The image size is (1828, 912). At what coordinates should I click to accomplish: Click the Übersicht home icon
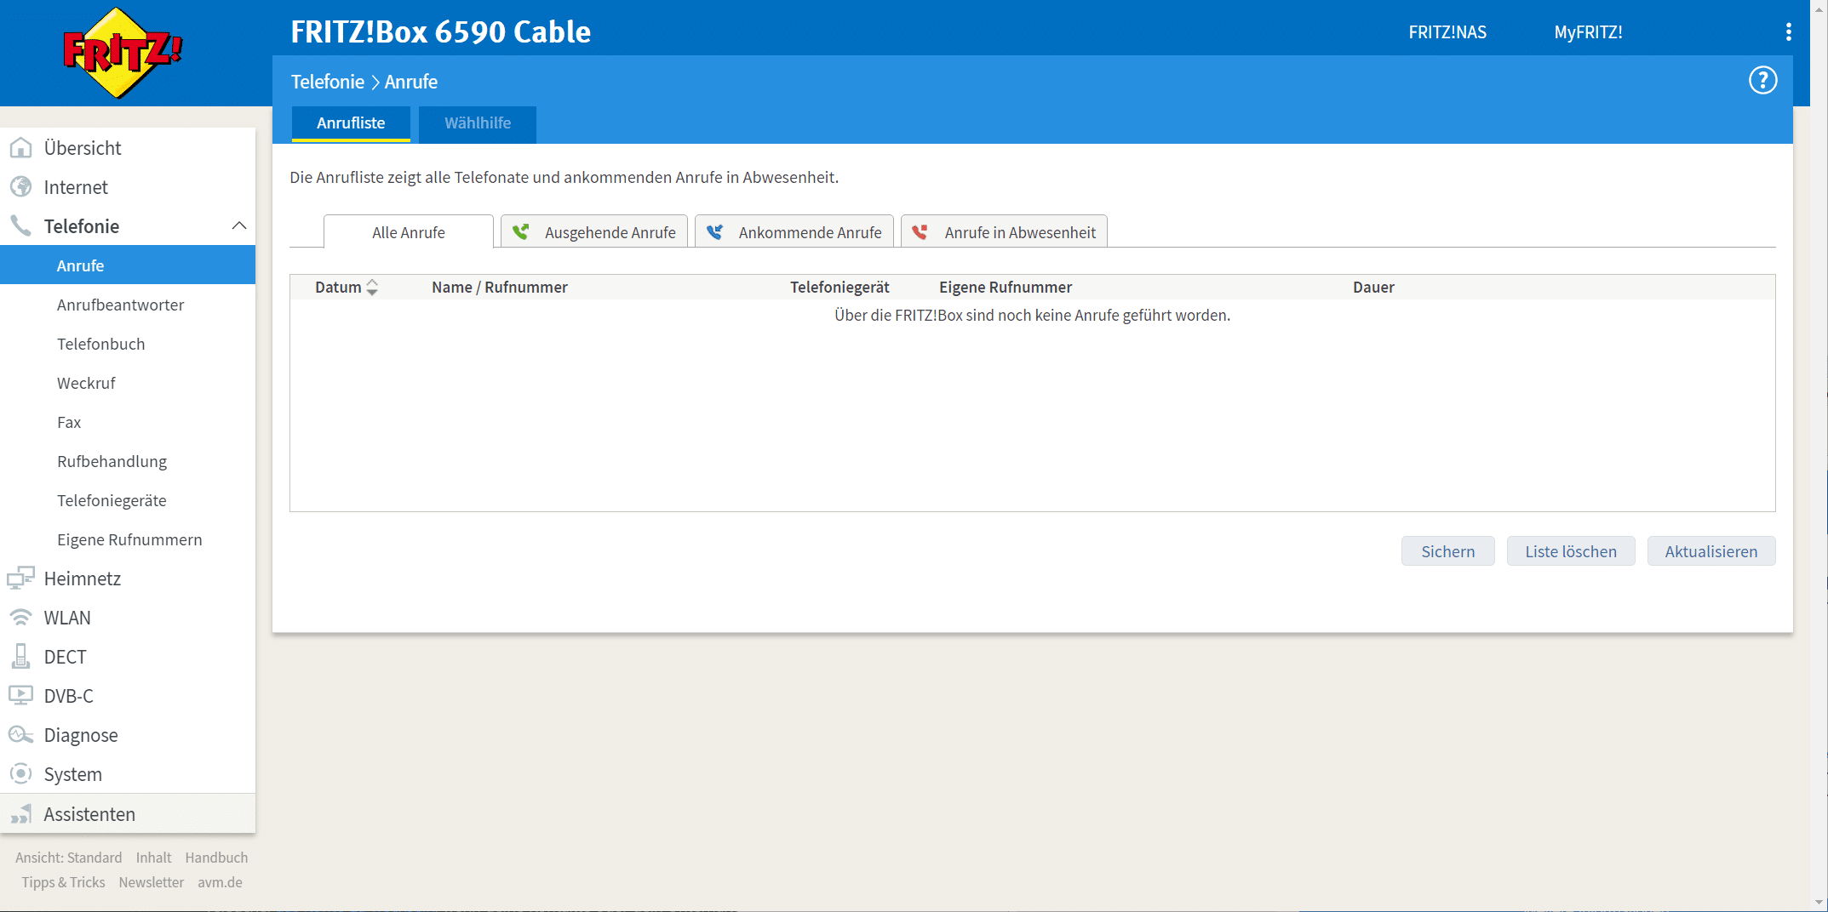tap(20, 148)
